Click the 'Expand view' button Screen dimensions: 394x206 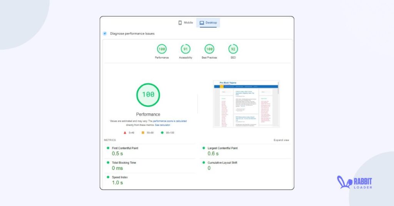pyautogui.click(x=281, y=140)
